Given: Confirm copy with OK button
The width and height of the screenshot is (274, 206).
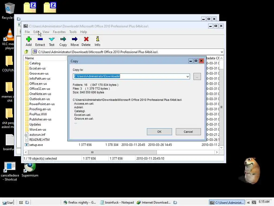Looking at the screenshot, I should click(159, 132).
